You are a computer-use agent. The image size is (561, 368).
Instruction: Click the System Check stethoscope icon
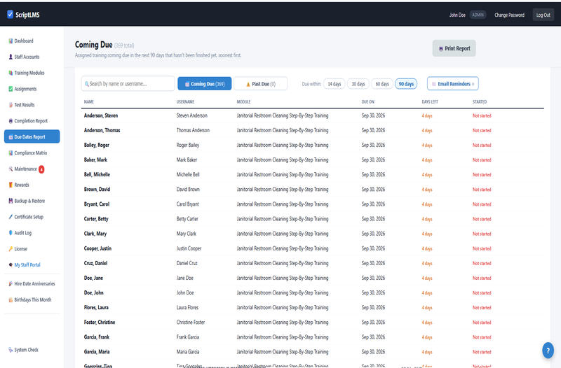pos(11,350)
